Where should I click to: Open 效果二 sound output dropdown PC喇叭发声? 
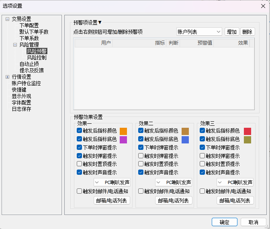(x=174, y=182)
